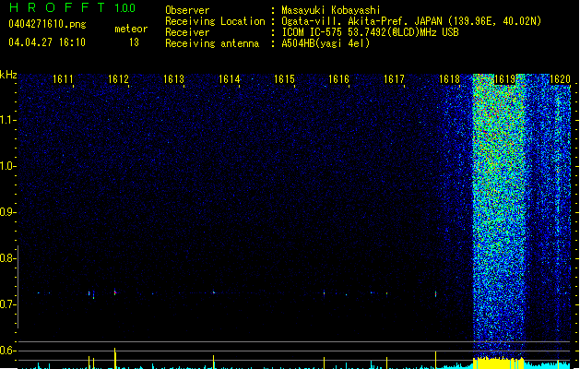Click the tallest yellow intensity spike near 1612
Image resolution: width=580 pixels, height=369 pixels.
115,358
